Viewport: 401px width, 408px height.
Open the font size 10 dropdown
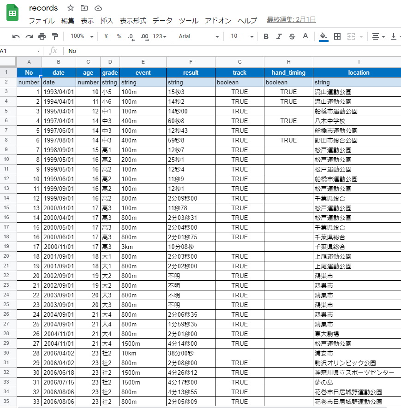tap(242, 36)
